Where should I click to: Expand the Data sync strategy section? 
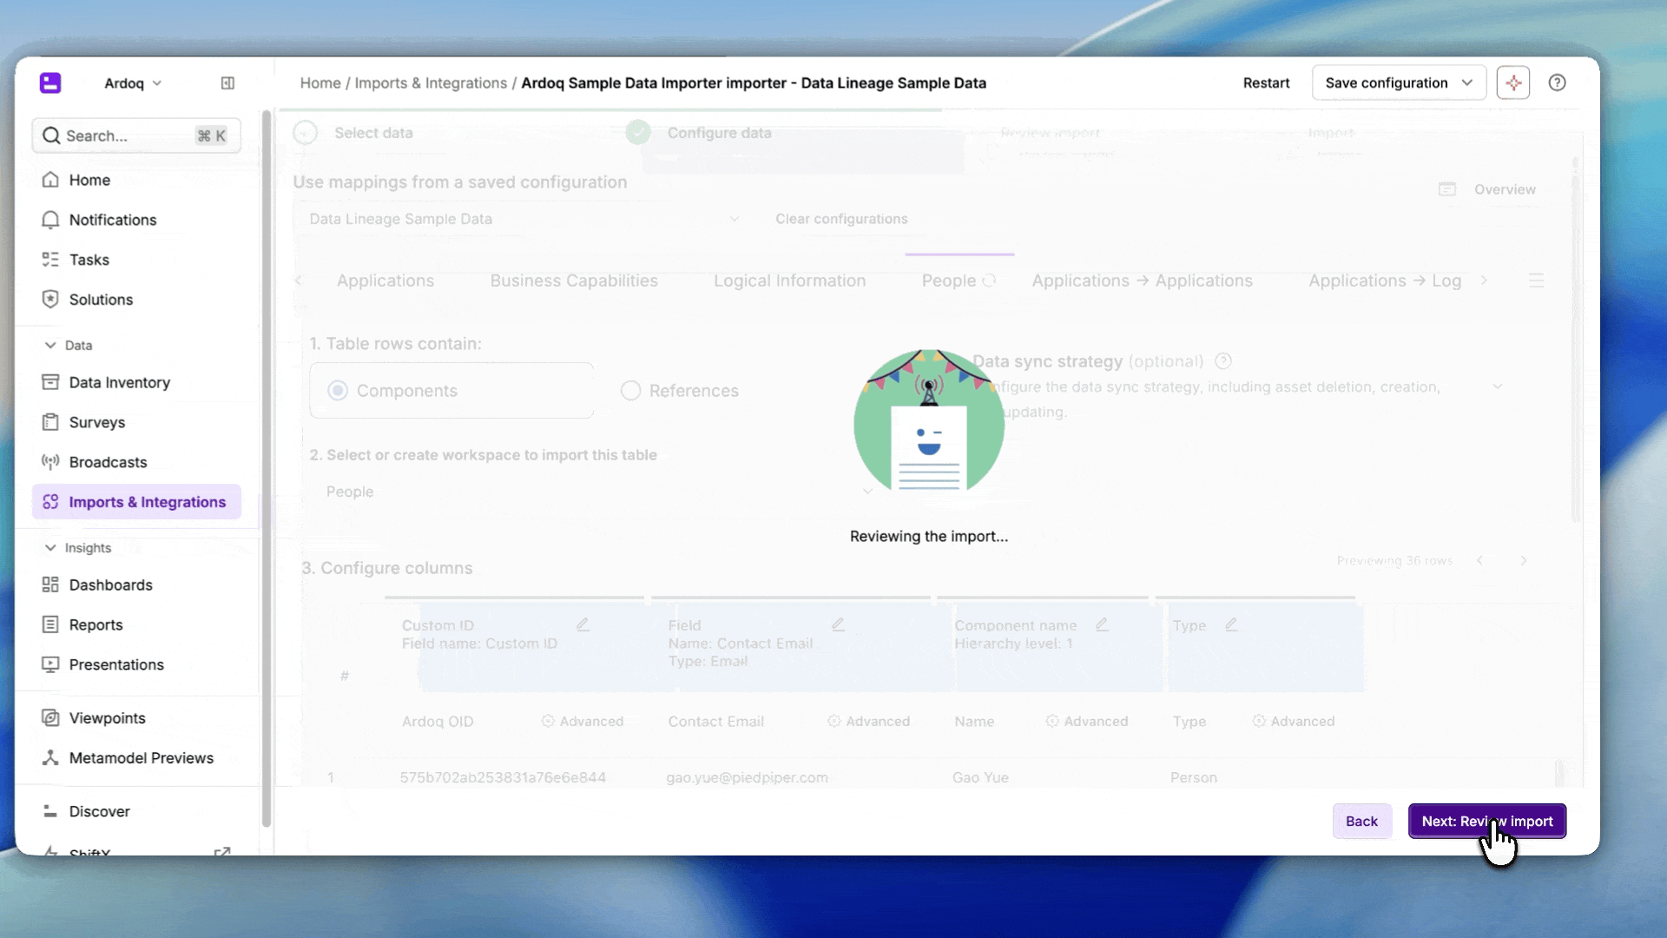1497,386
